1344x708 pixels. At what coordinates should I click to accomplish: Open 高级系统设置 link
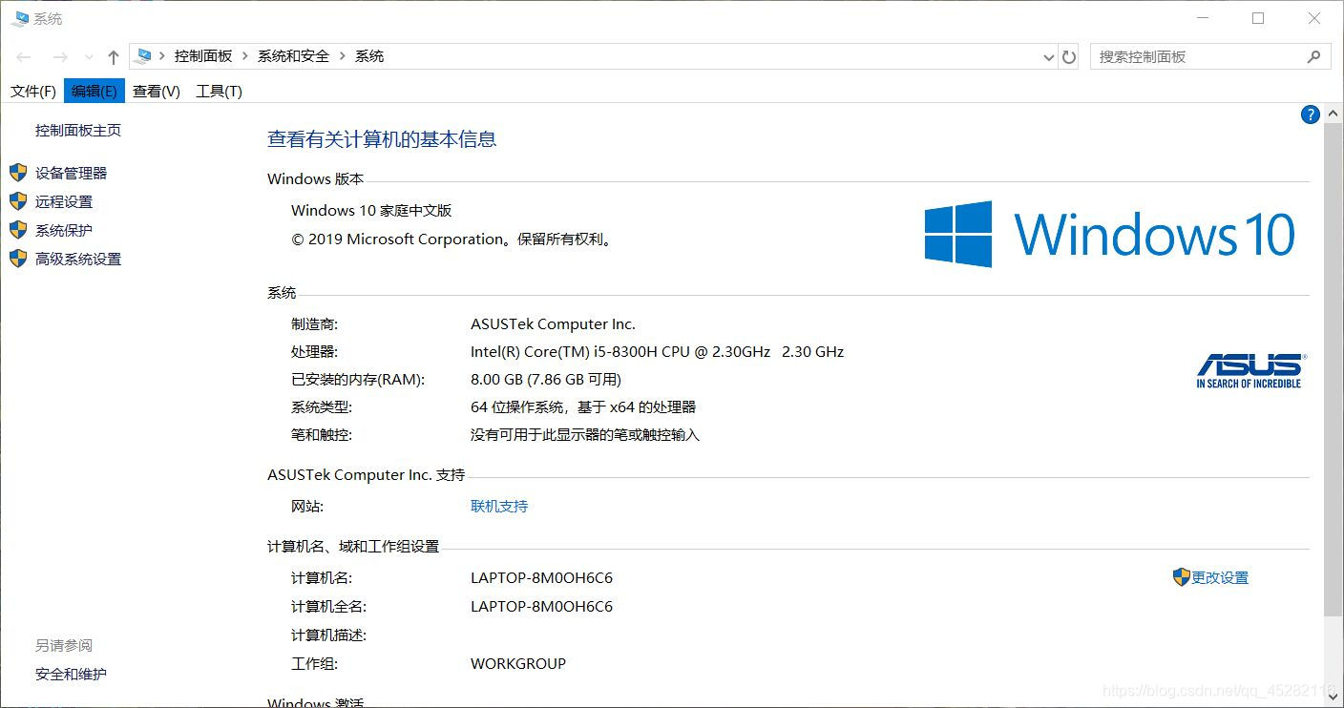point(78,259)
